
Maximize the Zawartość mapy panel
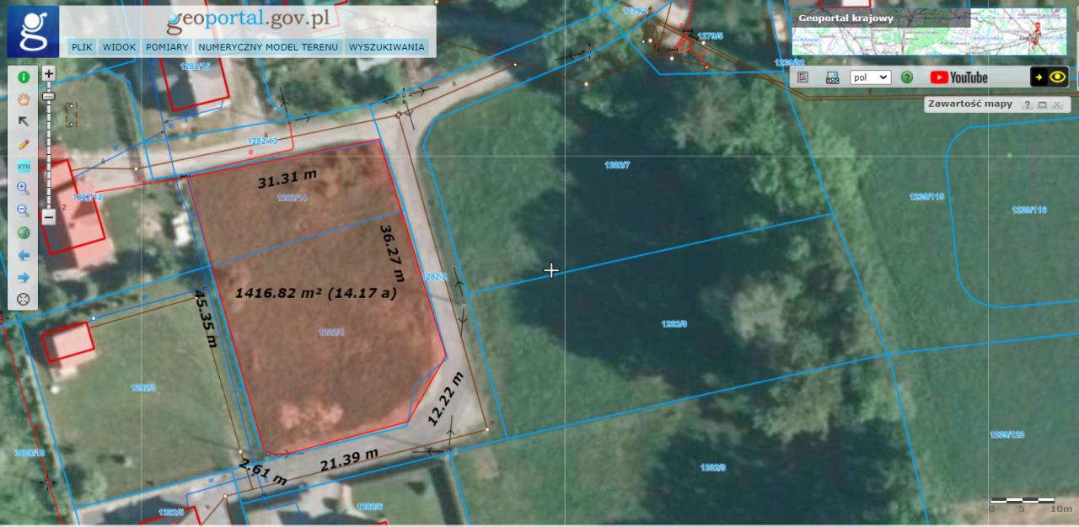(1042, 104)
